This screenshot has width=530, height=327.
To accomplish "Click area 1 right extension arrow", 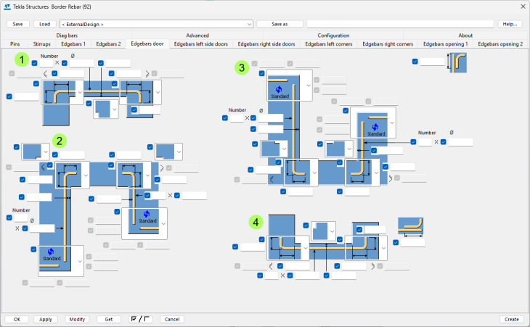I will click(x=147, y=73).
